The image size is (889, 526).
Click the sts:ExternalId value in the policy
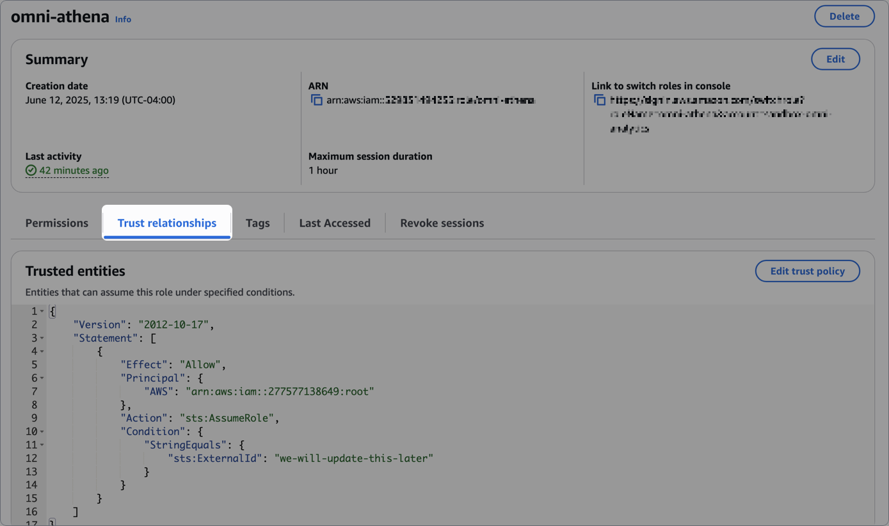pyautogui.click(x=354, y=458)
